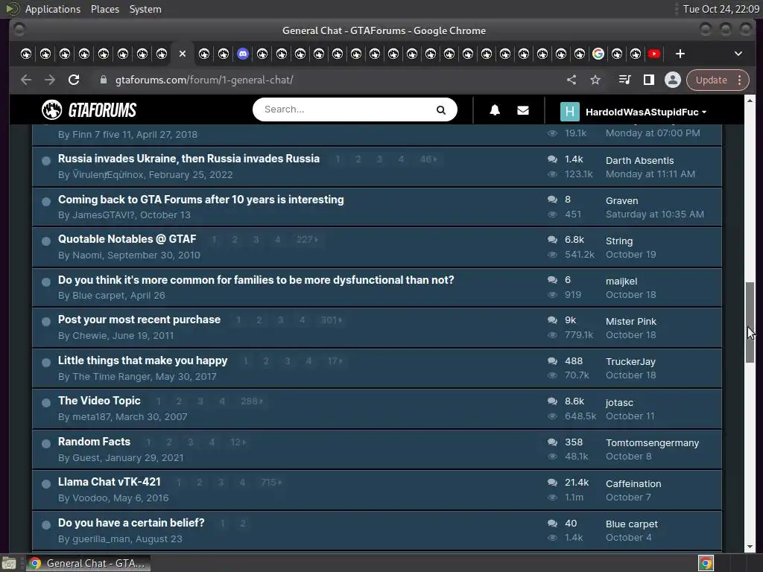Click the H user avatar
Screen dimensions: 763x572
[x=570, y=112]
